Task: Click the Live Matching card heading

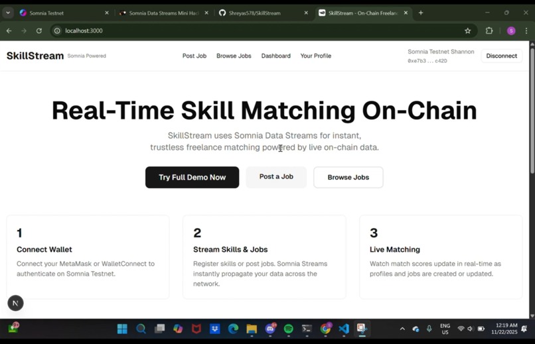Action: (x=395, y=249)
